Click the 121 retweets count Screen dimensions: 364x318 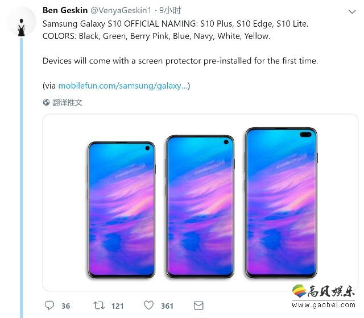click(118, 306)
